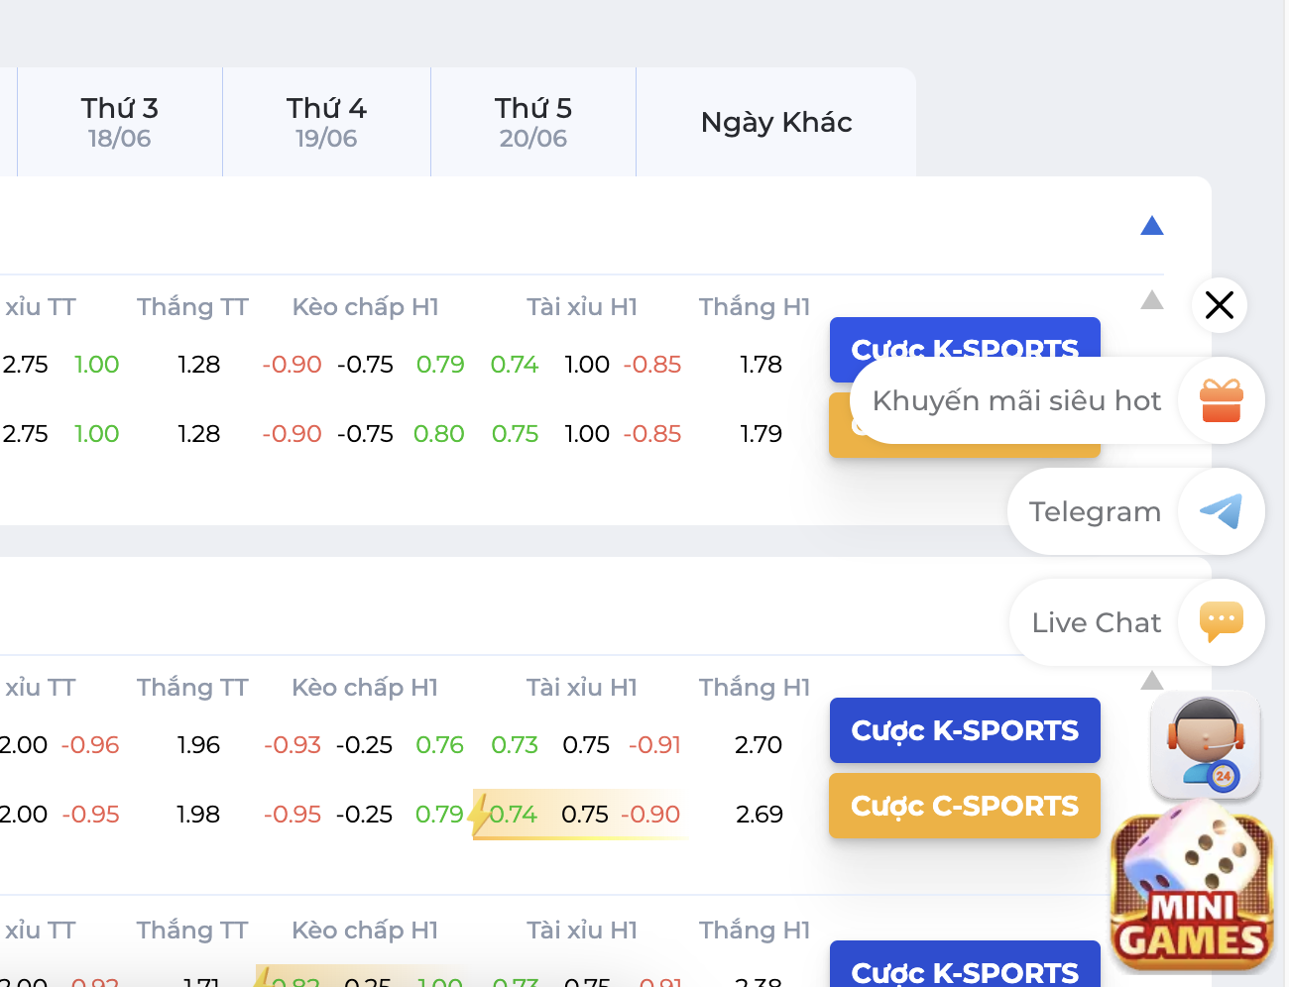Click Tài xỉu H1 odds 0.75 in first match
1289x987 pixels.
[516, 434]
